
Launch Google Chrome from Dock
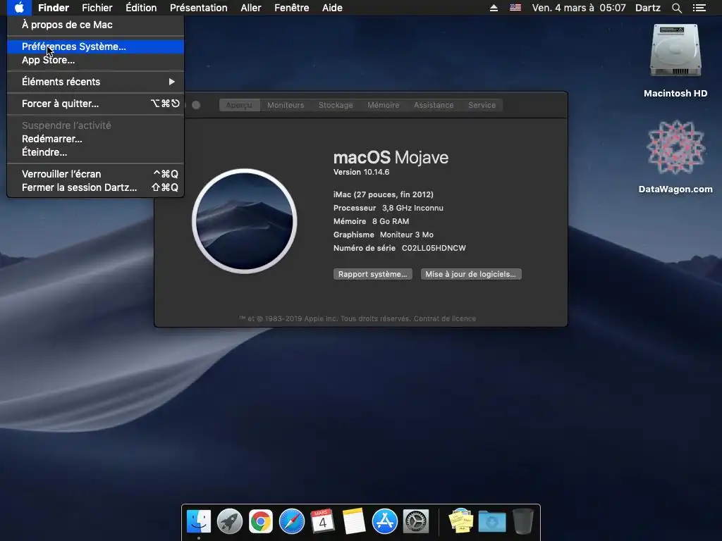(x=261, y=522)
